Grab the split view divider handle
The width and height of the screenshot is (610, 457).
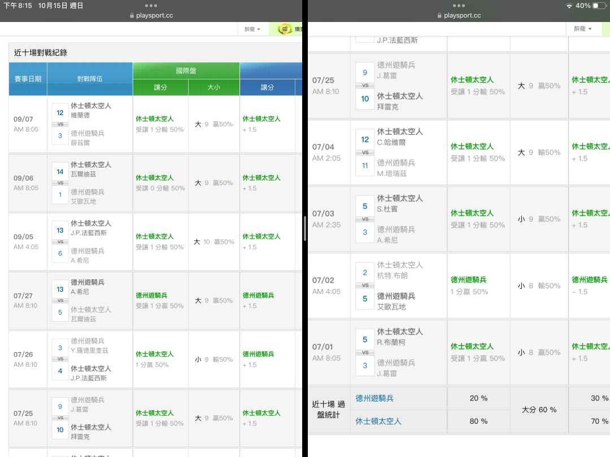[x=305, y=228]
